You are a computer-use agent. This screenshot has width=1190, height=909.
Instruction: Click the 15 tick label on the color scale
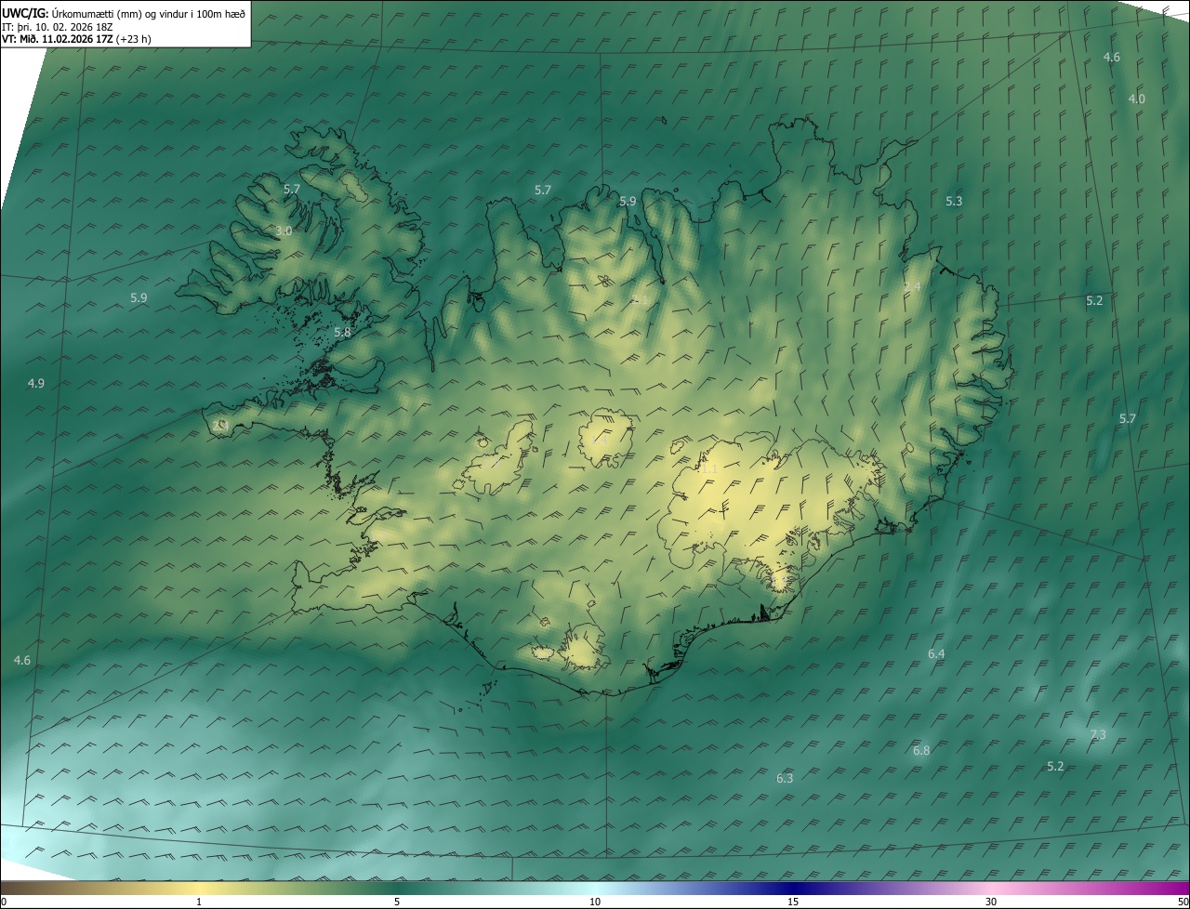[793, 902]
